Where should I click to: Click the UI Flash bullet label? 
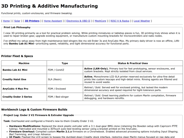click(x=15, y=137)
